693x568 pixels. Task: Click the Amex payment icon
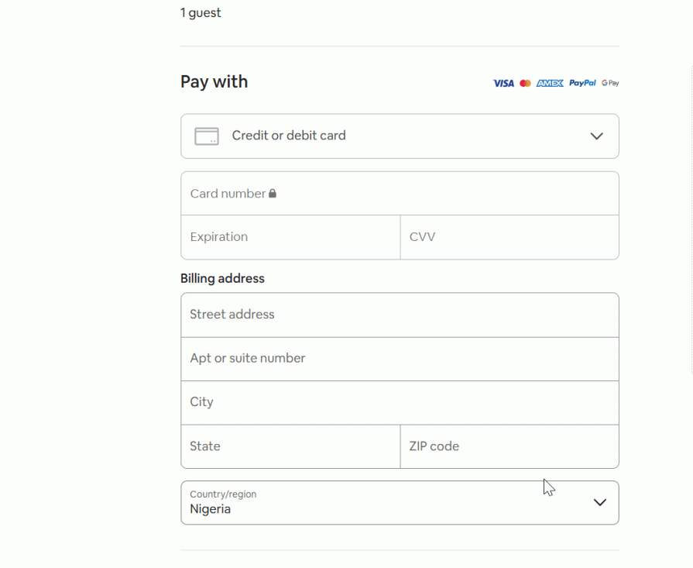(x=547, y=83)
